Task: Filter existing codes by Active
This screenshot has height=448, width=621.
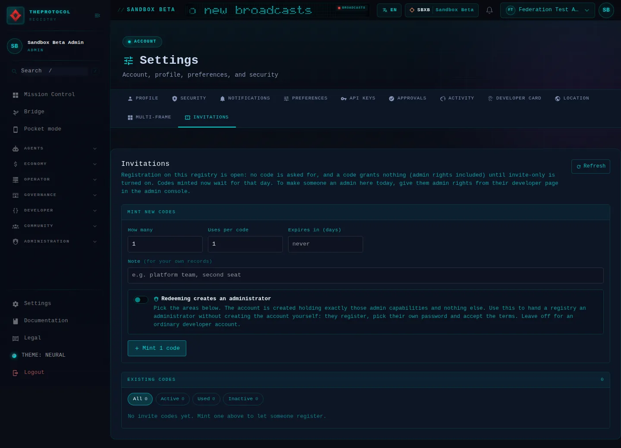Action: pos(172,399)
